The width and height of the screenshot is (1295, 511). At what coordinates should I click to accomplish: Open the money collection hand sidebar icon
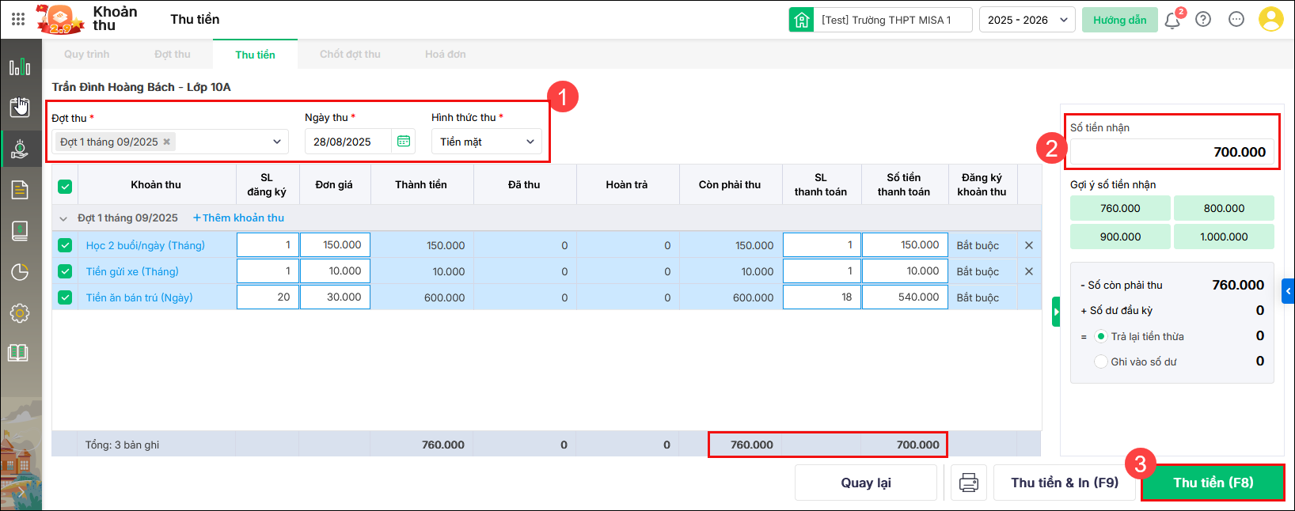20,149
